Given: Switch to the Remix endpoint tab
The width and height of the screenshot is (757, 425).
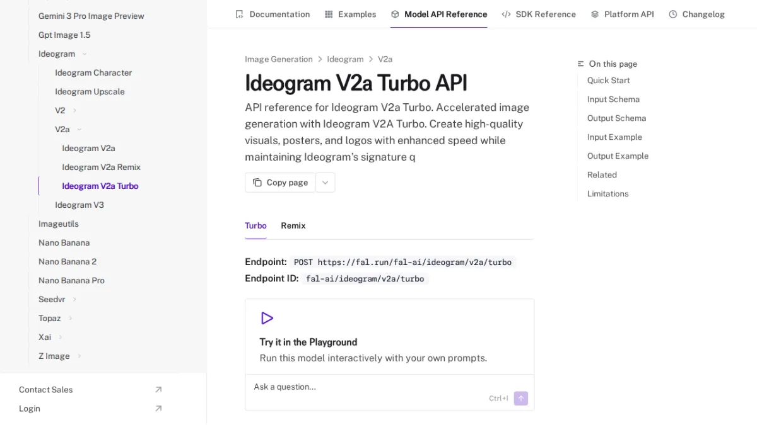Looking at the screenshot, I should click(x=293, y=225).
